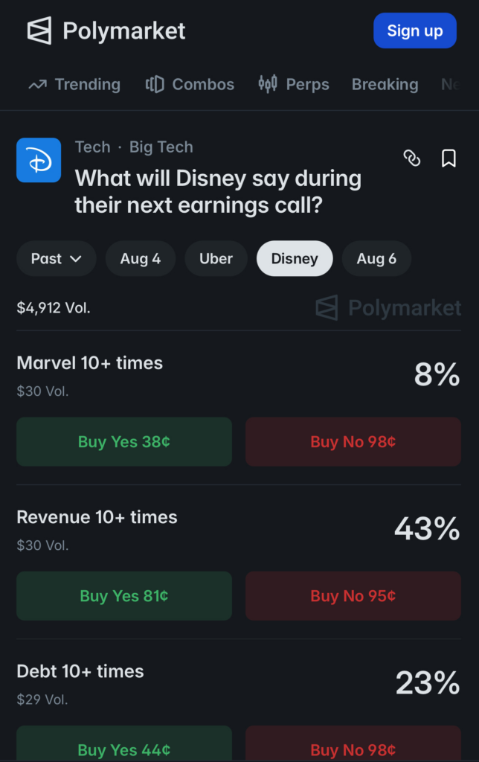Open the Big Tech category link
The image size is (479, 762).
point(161,147)
